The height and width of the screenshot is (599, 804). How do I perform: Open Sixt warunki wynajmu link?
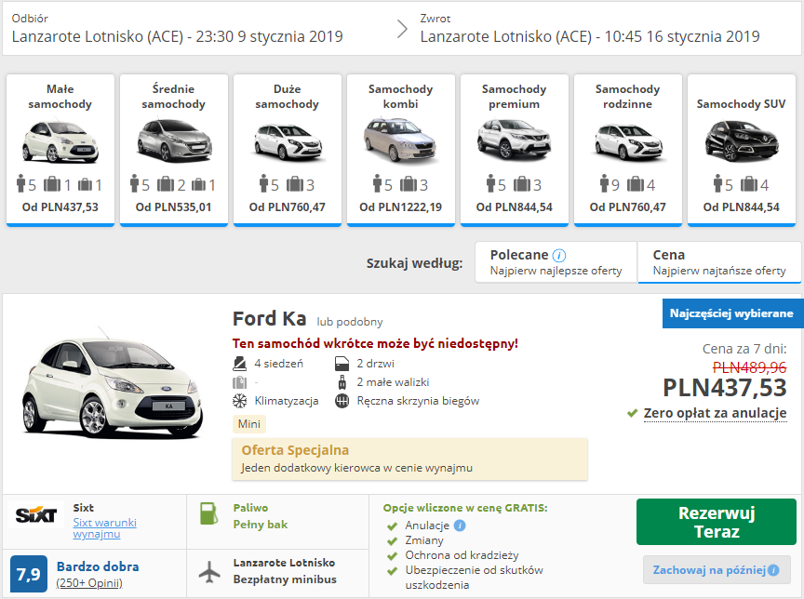(104, 528)
